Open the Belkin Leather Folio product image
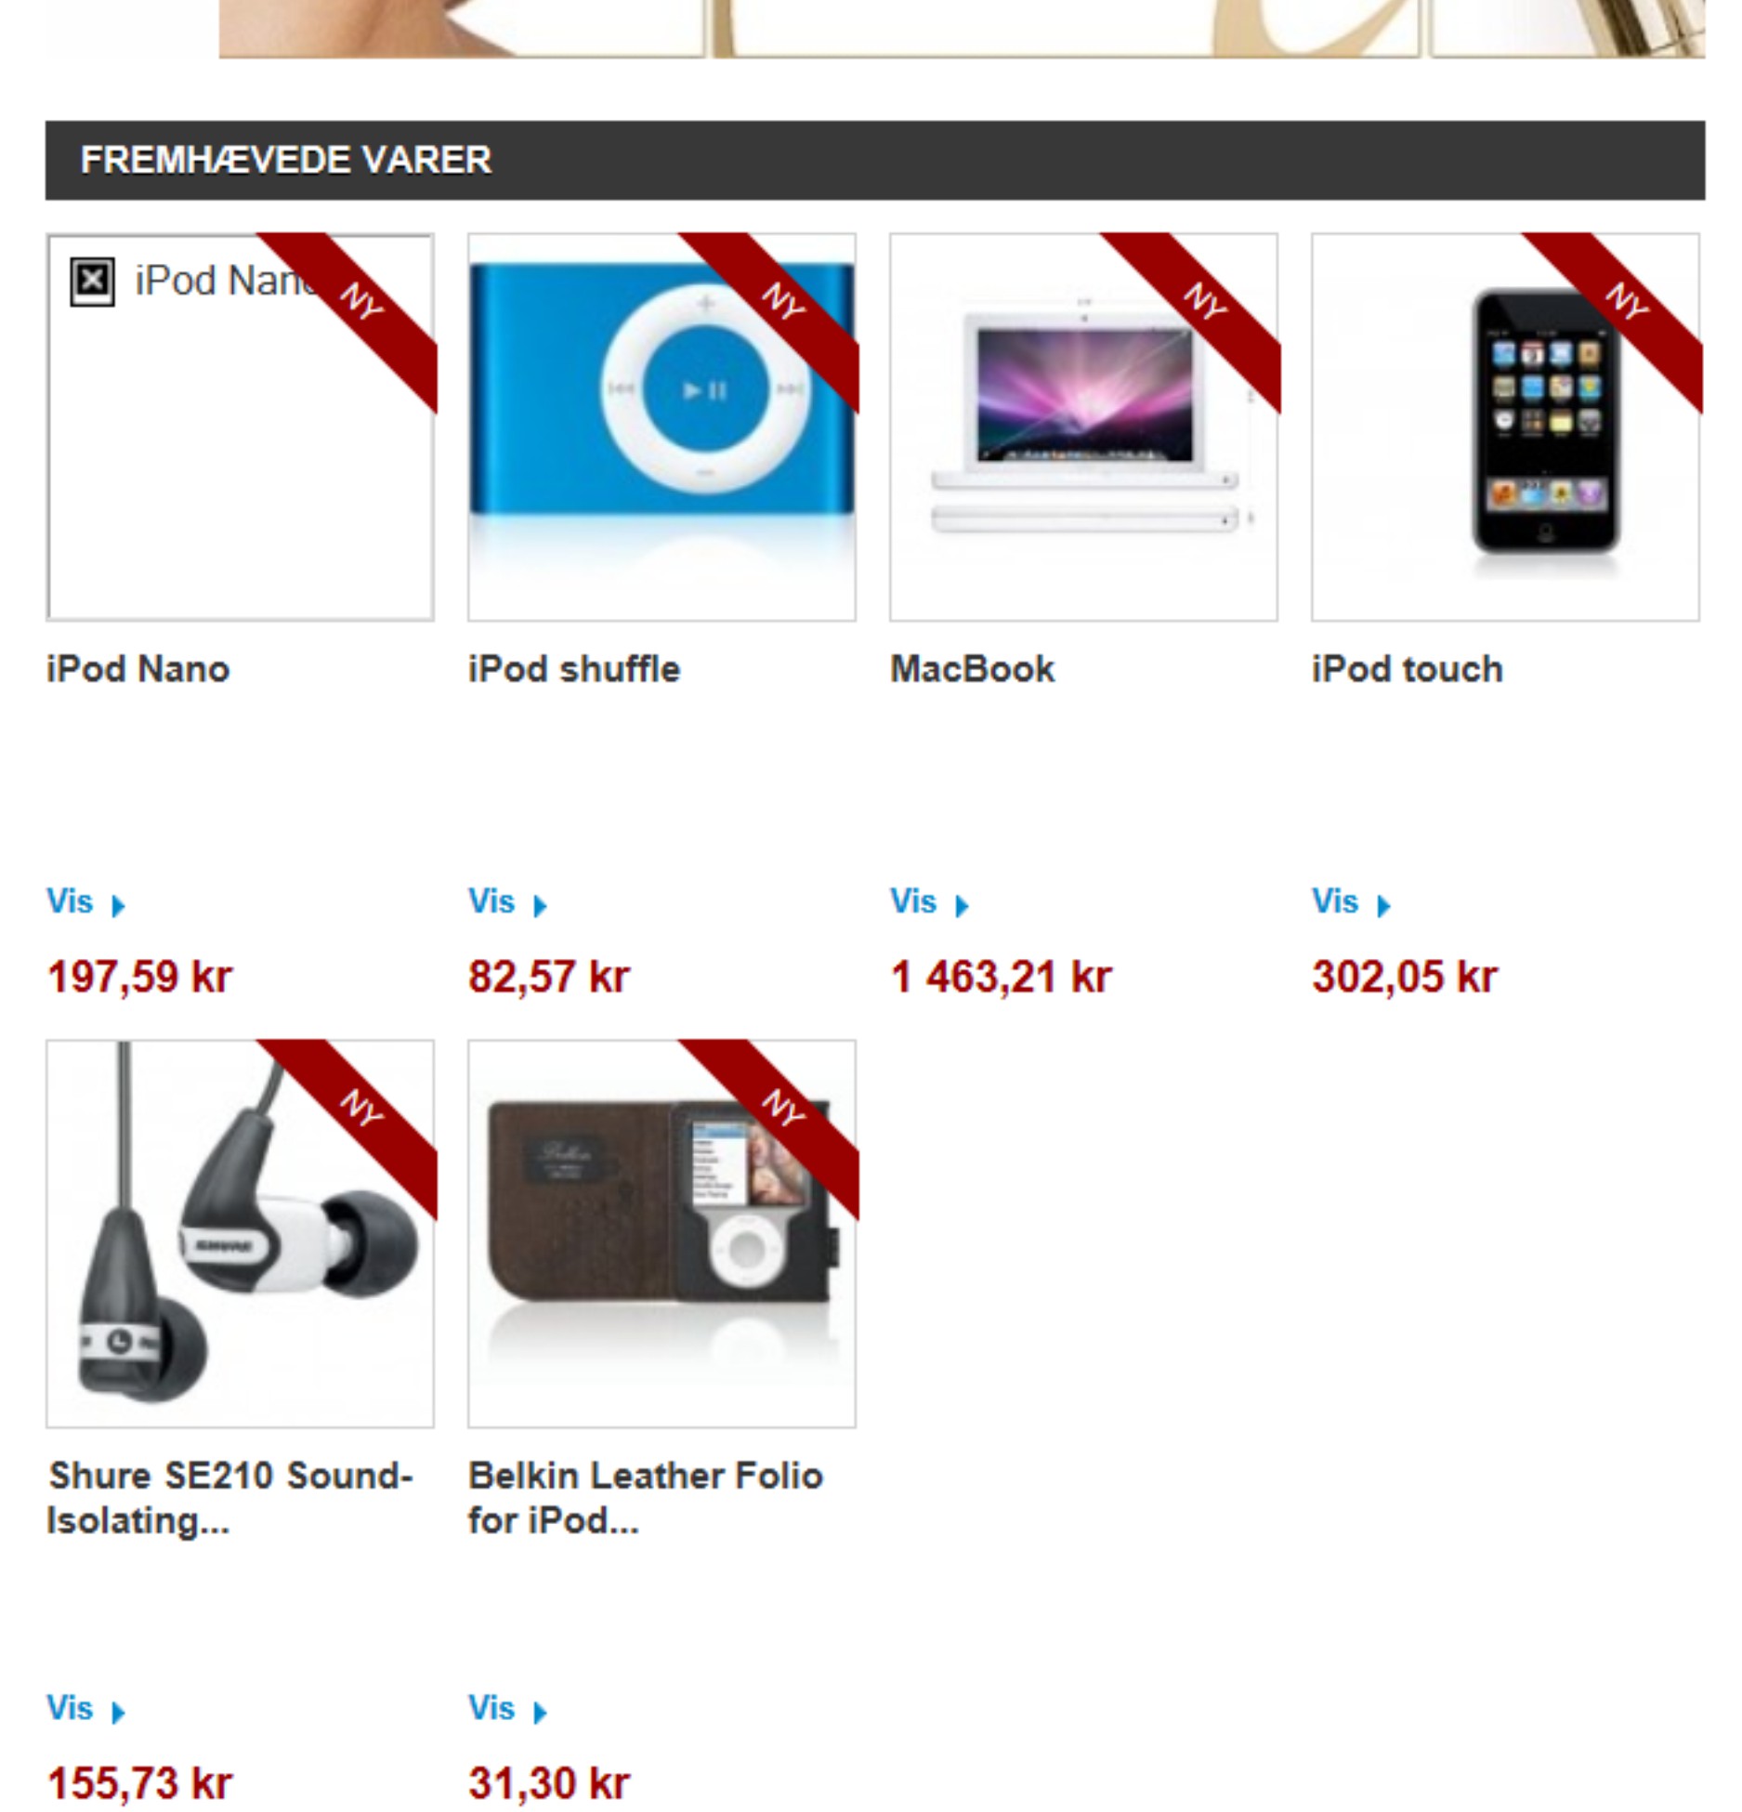 pos(661,1233)
